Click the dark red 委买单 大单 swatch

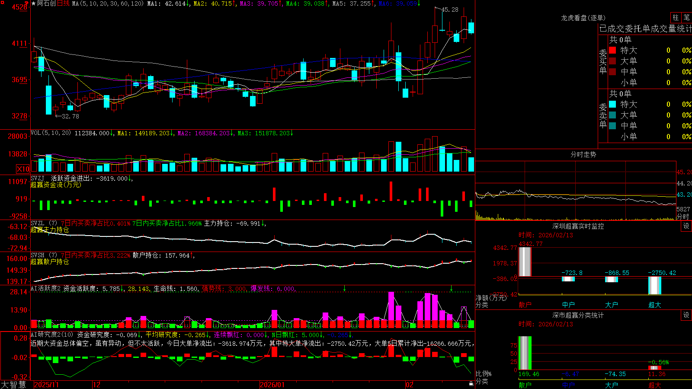click(612, 61)
